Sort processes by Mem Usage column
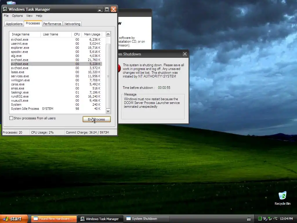297x223 pixels. (92, 34)
